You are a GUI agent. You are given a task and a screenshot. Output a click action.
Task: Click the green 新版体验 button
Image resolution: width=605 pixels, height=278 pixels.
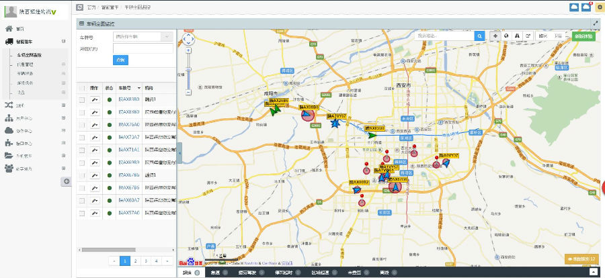coord(583,36)
